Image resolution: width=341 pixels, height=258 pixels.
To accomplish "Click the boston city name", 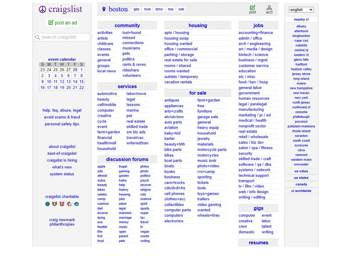I will (x=118, y=9).
